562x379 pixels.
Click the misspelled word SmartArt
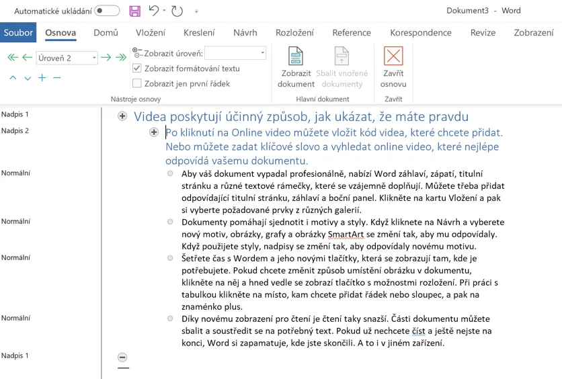coord(346,235)
